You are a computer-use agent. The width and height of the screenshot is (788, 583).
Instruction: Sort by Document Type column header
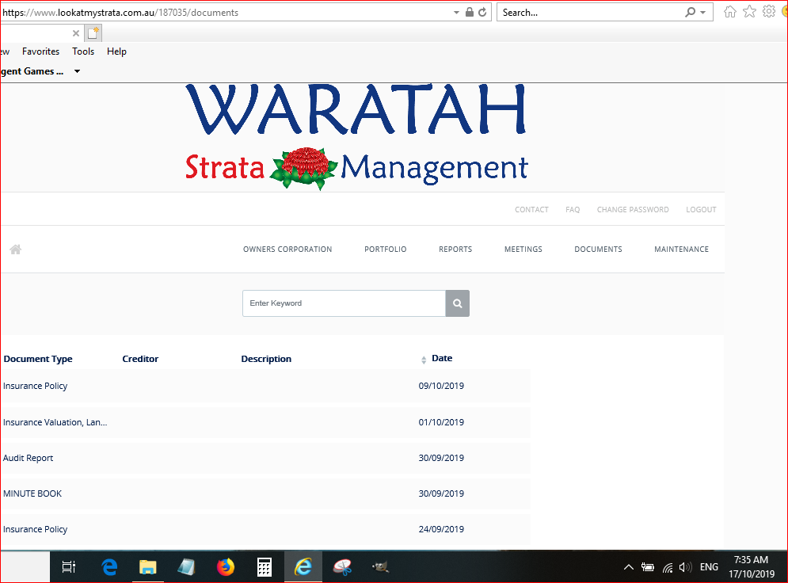click(38, 359)
